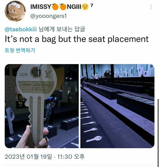Click the LV logo on the key photo
159x167 pixels.
pyautogui.click(x=48, y=74)
